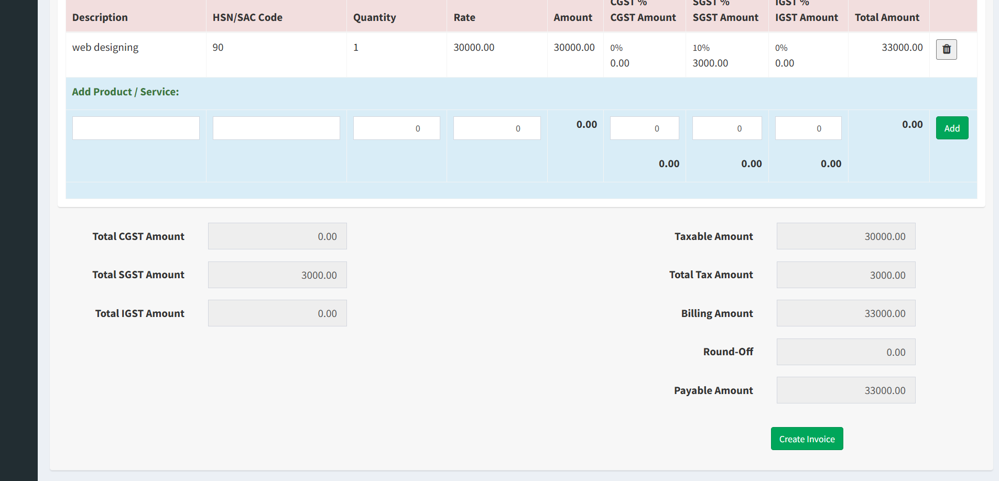999x481 pixels.
Task: Delete the web designing line item
Action: pos(946,49)
